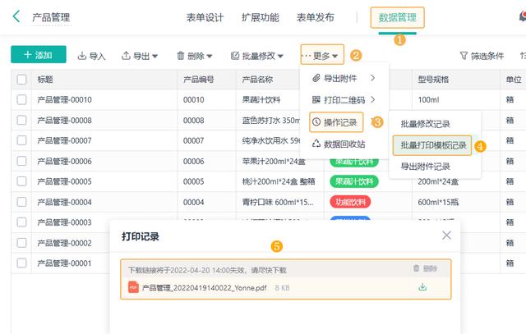Click the 筛选条件 button

[x=482, y=56]
